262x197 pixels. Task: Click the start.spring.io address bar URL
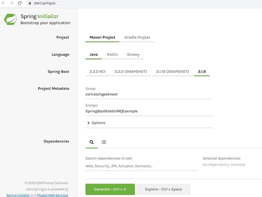pyautogui.click(x=45, y=3)
